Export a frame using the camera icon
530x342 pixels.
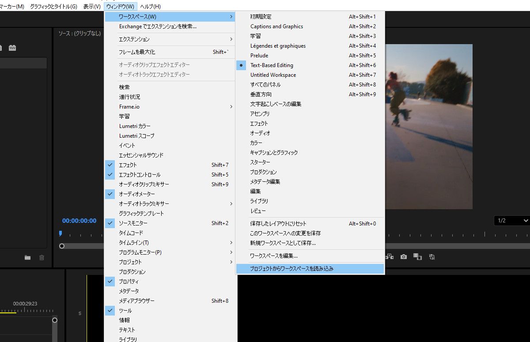pyautogui.click(x=403, y=257)
